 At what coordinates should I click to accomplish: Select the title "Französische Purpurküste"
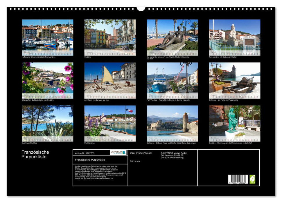click(35, 154)
